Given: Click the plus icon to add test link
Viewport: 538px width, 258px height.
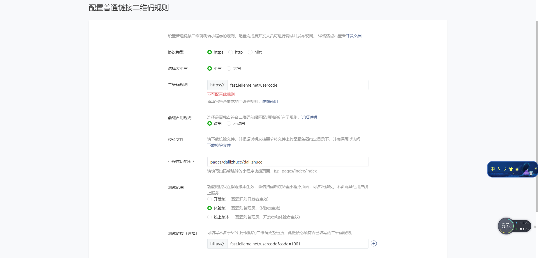Looking at the screenshot, I should [x=374, y=243].
